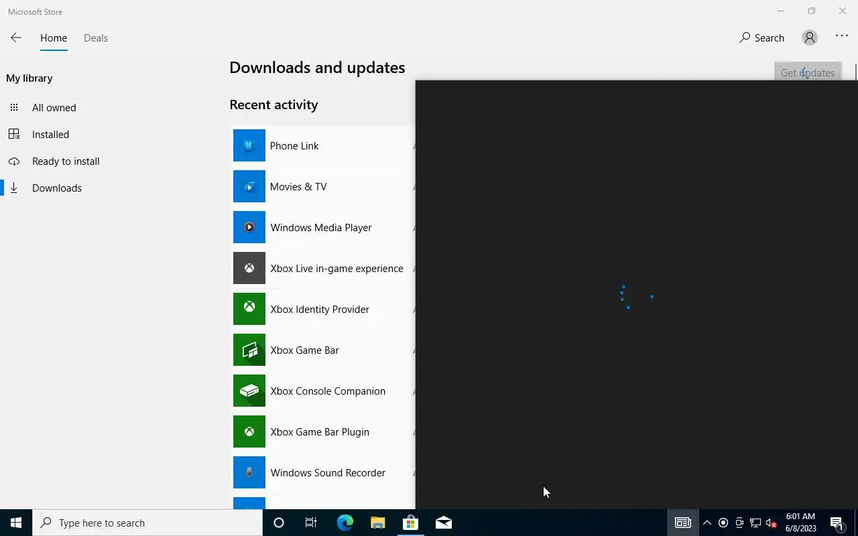Click the Downloads arrow icon
The image size is (858, 536).
tap(14, 188)
